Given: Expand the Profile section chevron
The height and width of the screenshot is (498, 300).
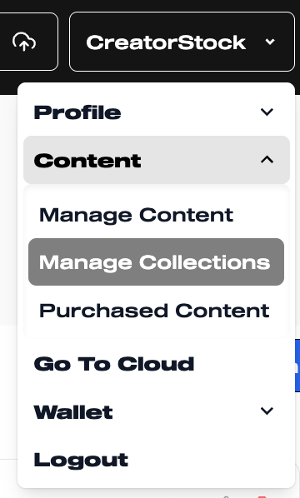Looking at the screenshot, I should tap(267, 112).
